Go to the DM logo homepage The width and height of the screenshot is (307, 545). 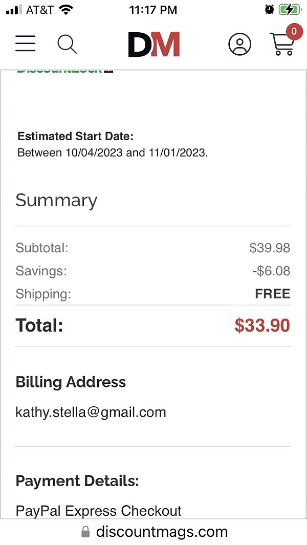(x=153, y=44)
